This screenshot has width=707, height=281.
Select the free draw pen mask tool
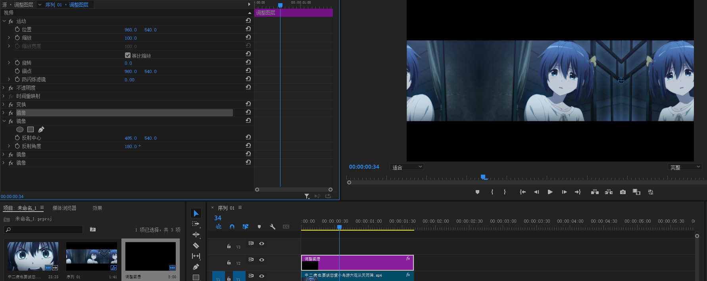[41, 129]
